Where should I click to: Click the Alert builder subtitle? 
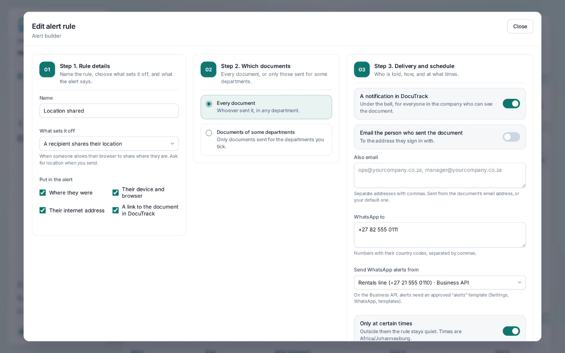(47, 36)
